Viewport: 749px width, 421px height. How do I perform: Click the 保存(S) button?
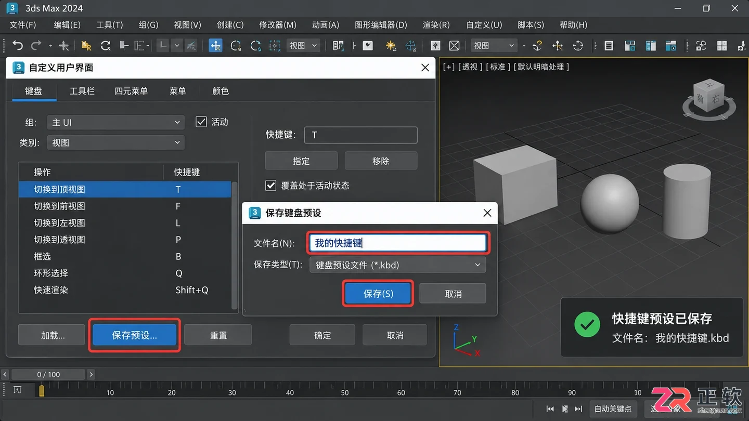coord(378,294)
